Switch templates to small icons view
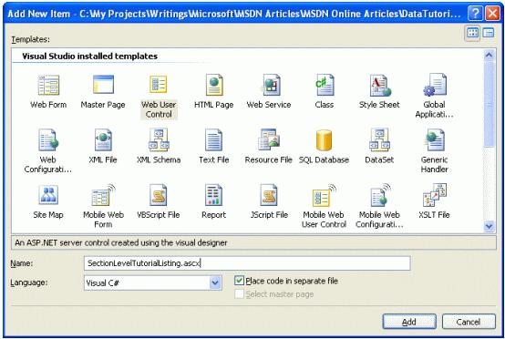The image size is (505, 339). point(489,33)
